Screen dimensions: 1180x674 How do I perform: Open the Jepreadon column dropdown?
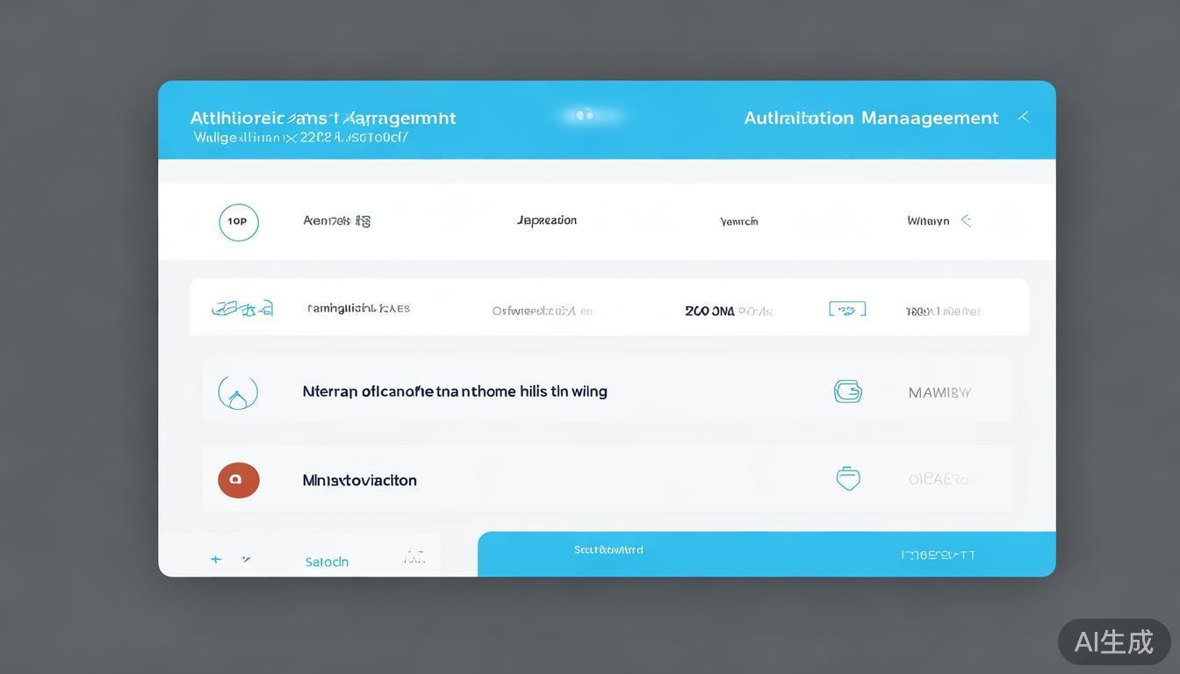coord(547,220)
